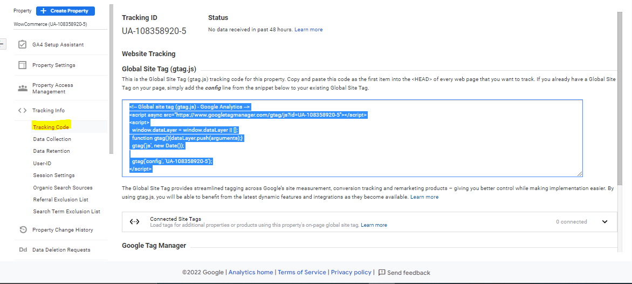Click the Global Site Tag (gtag.js) heading
This screenshot has width=632, height=284.
click(x=159, y=69)
